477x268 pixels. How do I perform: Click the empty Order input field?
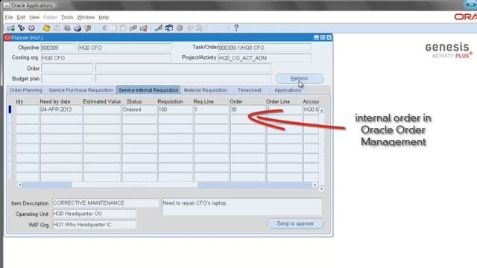(67, 68)
